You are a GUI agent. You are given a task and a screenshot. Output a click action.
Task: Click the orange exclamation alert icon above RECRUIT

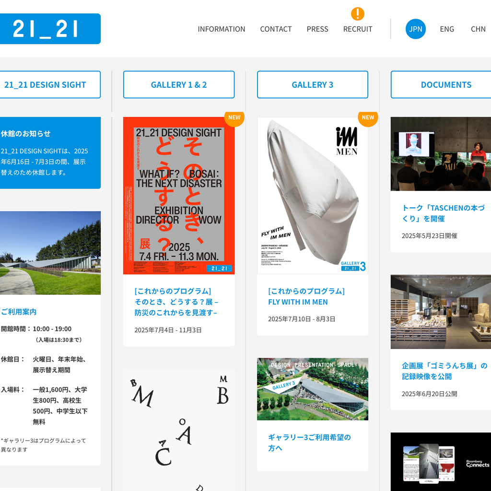tap(358, 14)
